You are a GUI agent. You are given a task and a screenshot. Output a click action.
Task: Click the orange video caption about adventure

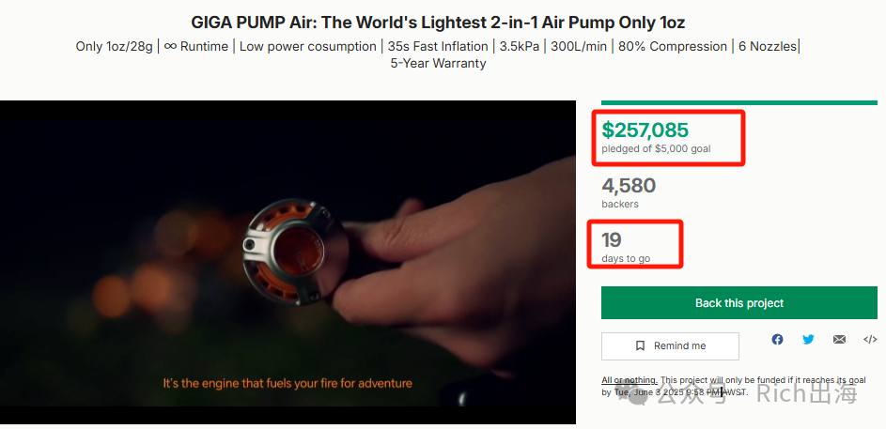[288, 383]
